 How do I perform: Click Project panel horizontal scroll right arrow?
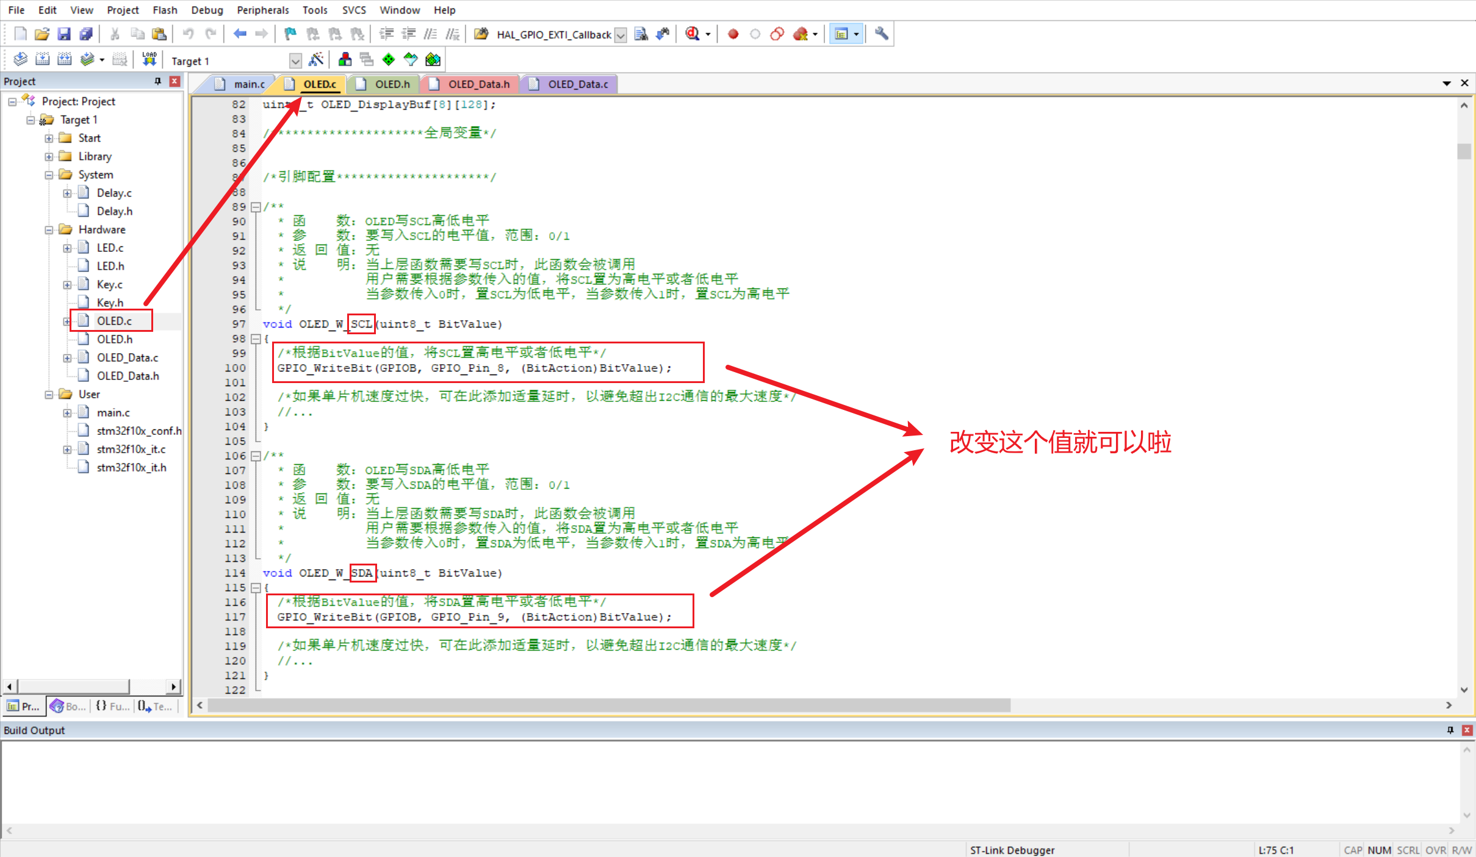click(x=174, y=687)
